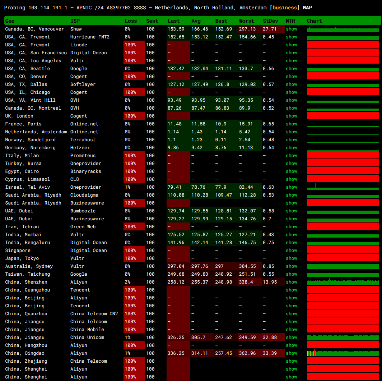Show MTR for USA, TX, Dallas
382x381 pixels.
click(x=292, y=84)
